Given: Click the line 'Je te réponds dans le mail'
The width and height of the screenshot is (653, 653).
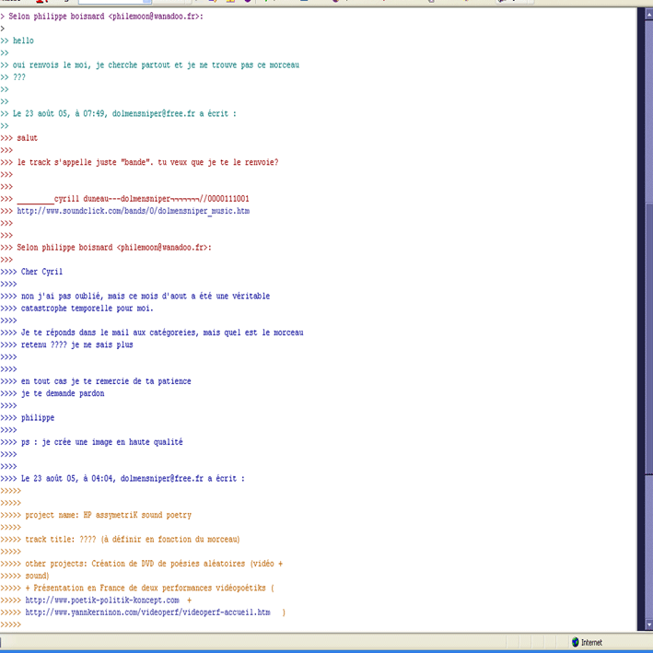Looking at the screenshot, I should 152,332.
